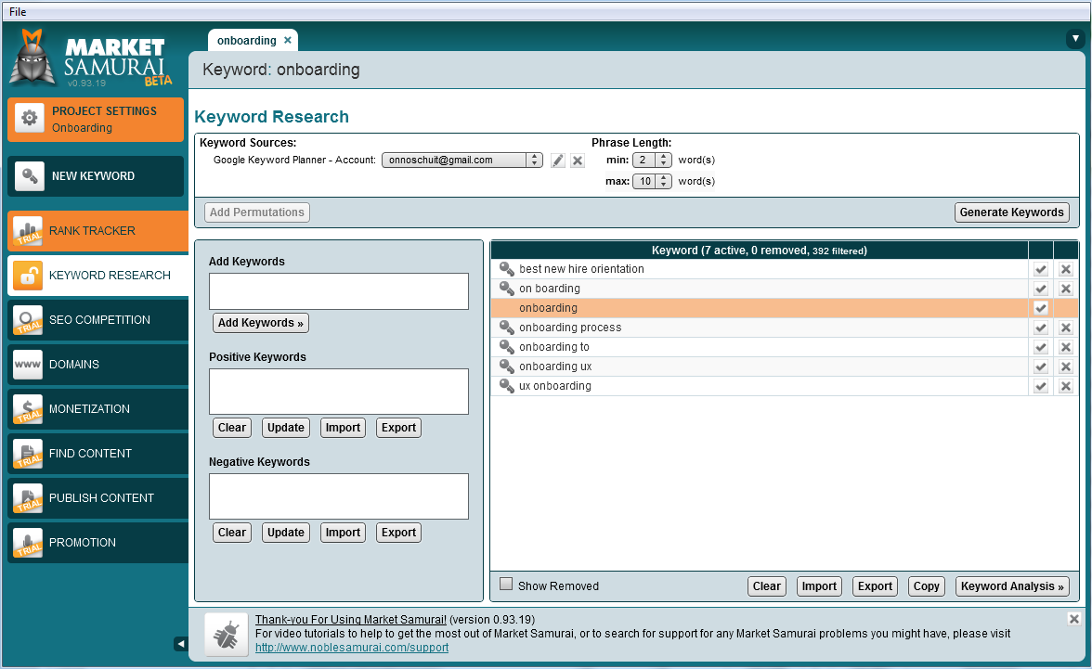The image size is (1092, 669).
Task: Click key icon beside onboarding ux
Action: click(507, 367)
